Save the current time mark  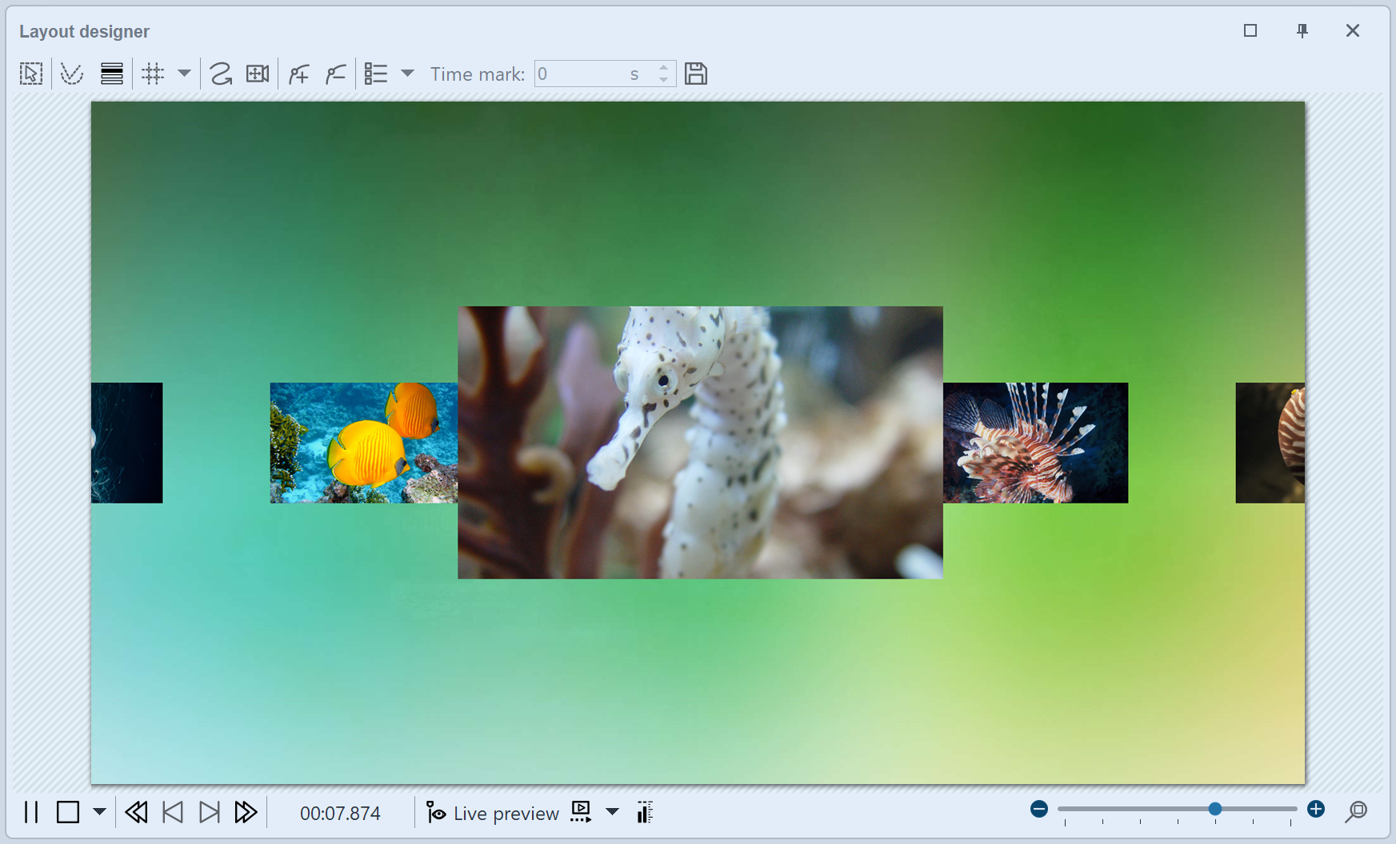tap(696, 74)
